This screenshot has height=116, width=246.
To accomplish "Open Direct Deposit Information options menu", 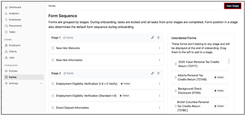I will [159, 108].
